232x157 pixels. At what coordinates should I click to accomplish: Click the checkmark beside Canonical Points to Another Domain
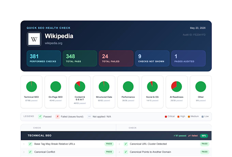[x=126, y=152]
